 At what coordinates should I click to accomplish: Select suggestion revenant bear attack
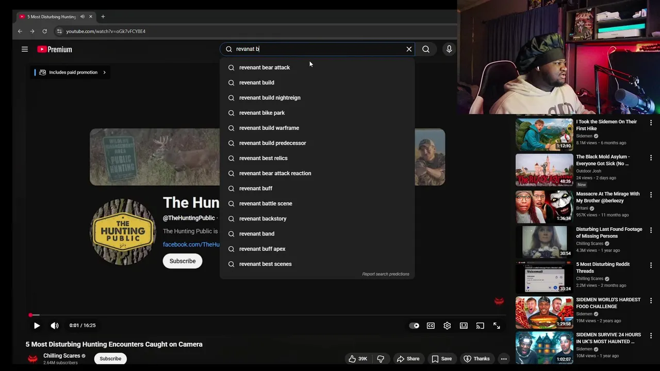pos(317,68)
